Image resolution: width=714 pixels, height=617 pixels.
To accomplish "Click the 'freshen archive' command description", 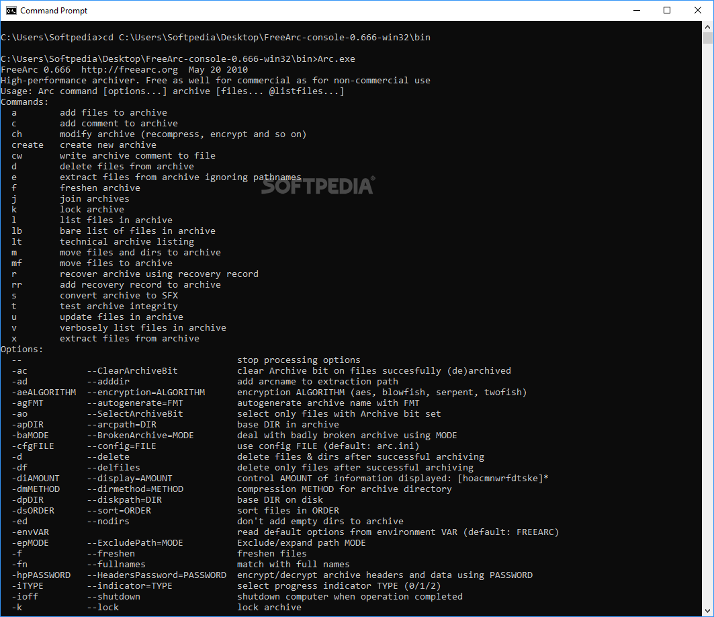I will click(99, 188).
